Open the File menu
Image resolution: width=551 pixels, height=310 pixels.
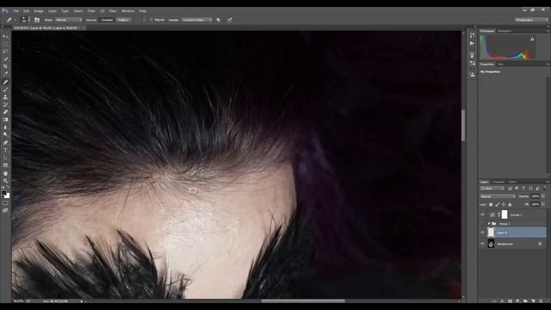tap(15, 11)
